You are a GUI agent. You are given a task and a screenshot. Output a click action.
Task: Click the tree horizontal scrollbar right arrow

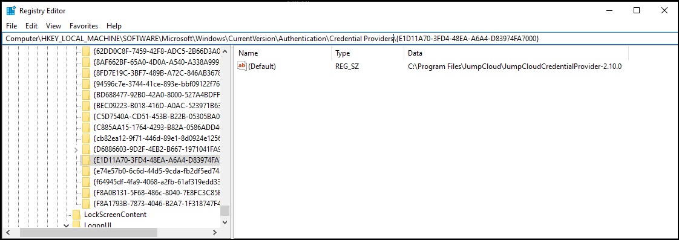point(215,233)
